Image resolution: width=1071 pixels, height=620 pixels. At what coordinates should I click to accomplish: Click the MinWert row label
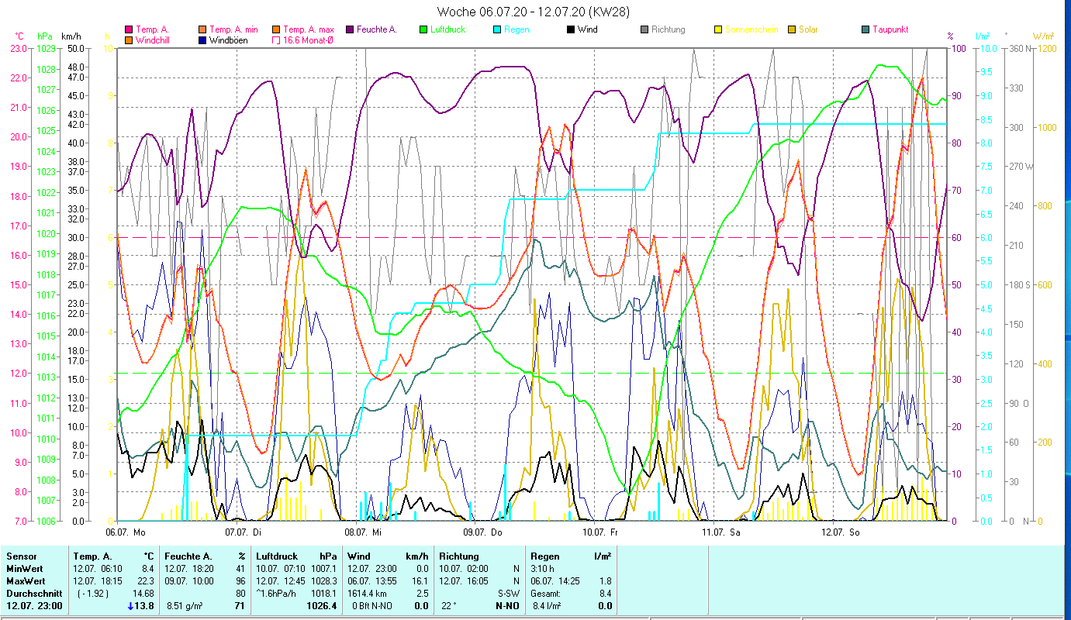pyautogui.click(x=24, y=569)
